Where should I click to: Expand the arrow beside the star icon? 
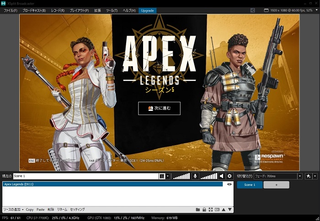tap(315, 176)
